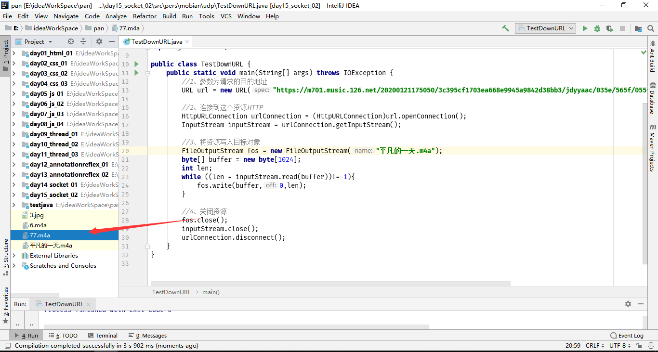Open the 0: Messages tool tab
This screenshot has width=658, height=352.
click(x=147, y=336)
